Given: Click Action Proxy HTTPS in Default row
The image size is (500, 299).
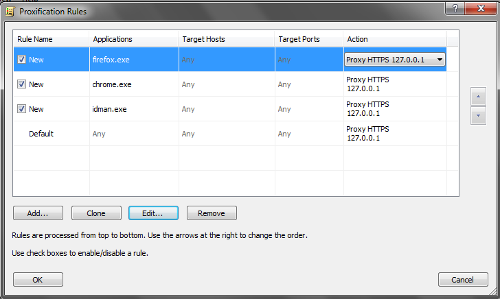Looking at the screenshot, I should [x=367, y=134].
